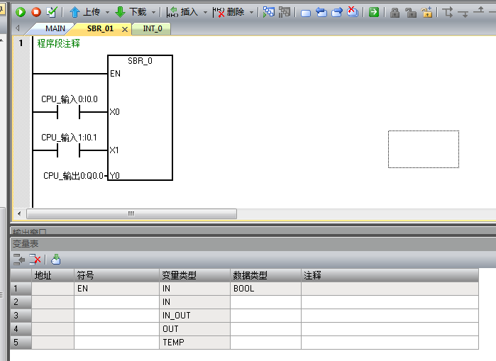496x361 pixels.
Task: Click the clear all bookmarks icon
Action: (x=353, y=12)
